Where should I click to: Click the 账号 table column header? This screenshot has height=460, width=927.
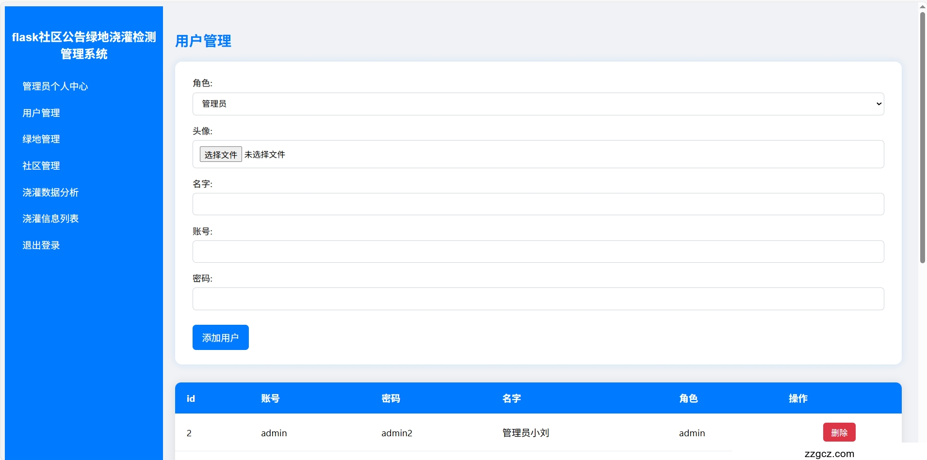[270, 398]
